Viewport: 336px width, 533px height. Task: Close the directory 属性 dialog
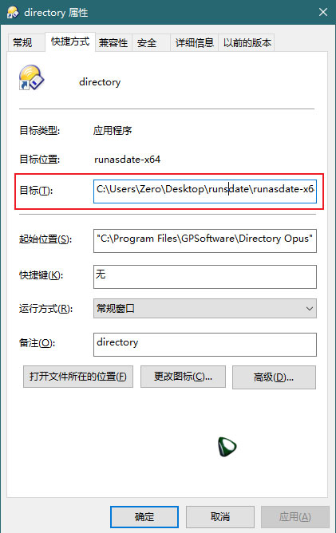pyautogui.click(x=323, y=12)
